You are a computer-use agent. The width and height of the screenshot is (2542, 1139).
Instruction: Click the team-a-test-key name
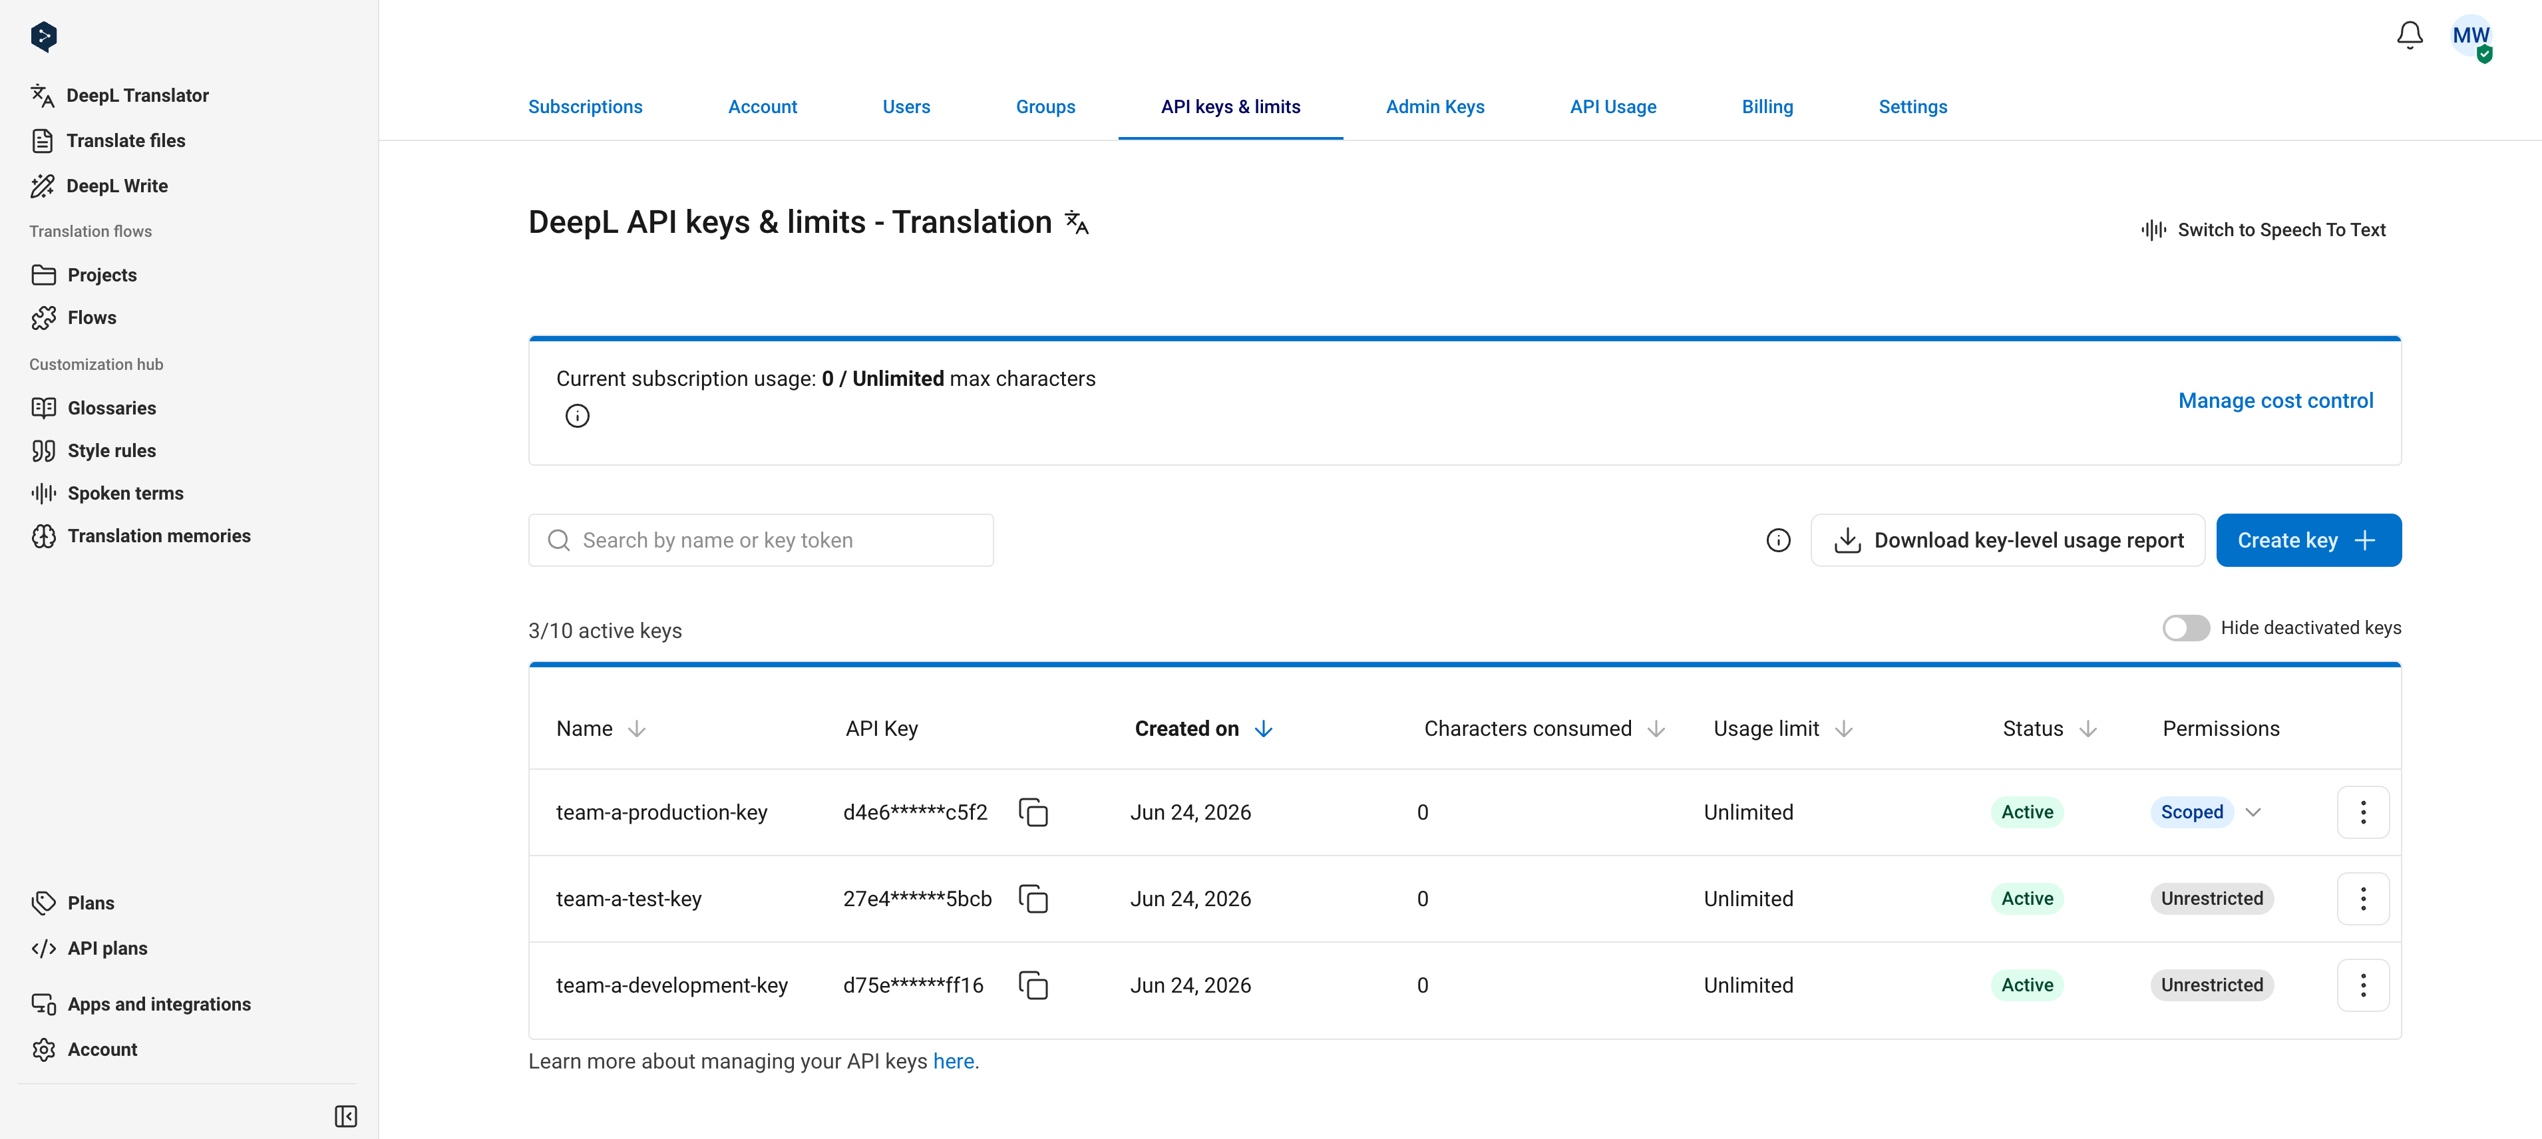coord(629,899)
